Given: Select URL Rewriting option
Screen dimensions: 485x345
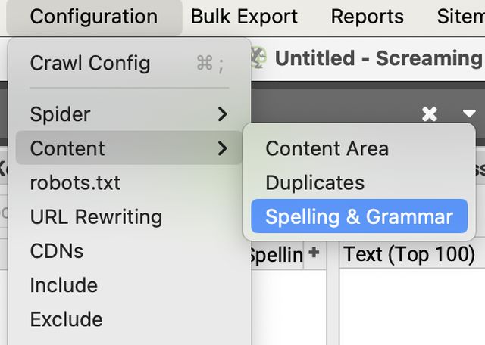Looking at the screenshot, I should 96,217.
